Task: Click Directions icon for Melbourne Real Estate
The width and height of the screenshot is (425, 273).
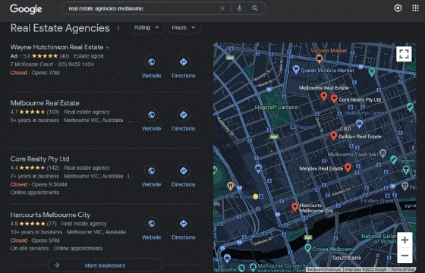Action: point(184,115)
